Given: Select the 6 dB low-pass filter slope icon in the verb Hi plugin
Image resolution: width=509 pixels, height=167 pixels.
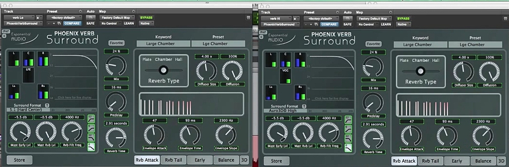Looking at the screenshot, I should 348,147.
